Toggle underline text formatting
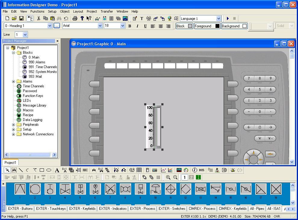The width and height of the screenshot is (298, 220). click(145, 26)
